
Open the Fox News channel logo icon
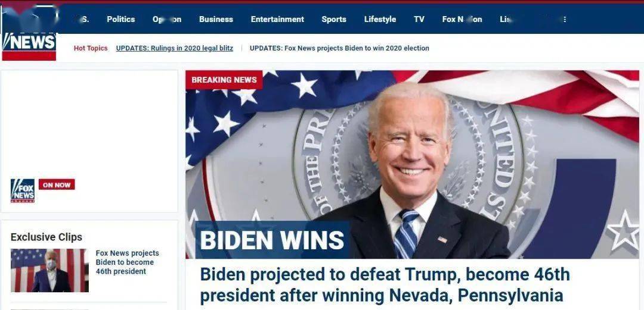[23, 190]
